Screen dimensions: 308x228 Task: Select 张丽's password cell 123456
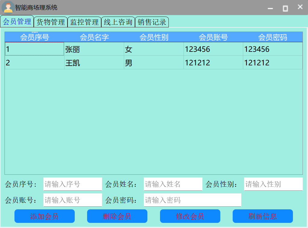pos(273,49)
